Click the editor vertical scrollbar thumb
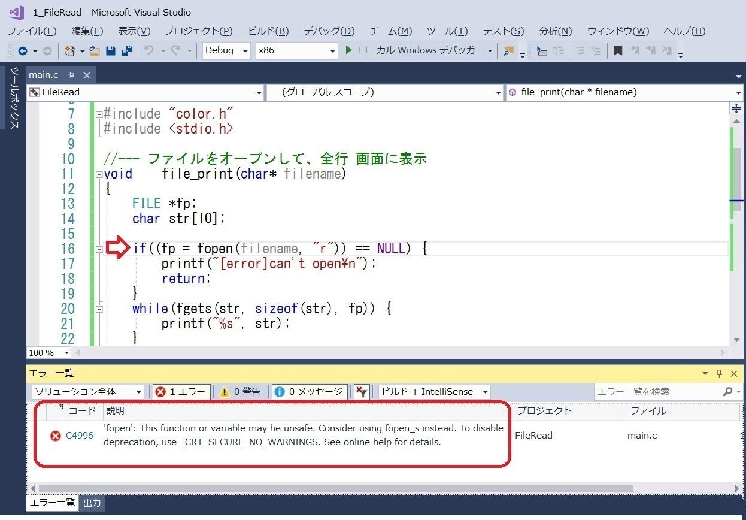Image resolution: width=746 pixels, height=520 pixels. tap(737, 180)
